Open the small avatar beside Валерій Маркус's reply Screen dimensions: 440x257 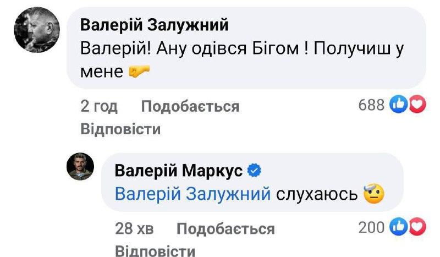pyautogui.click(x=81, y=166)
